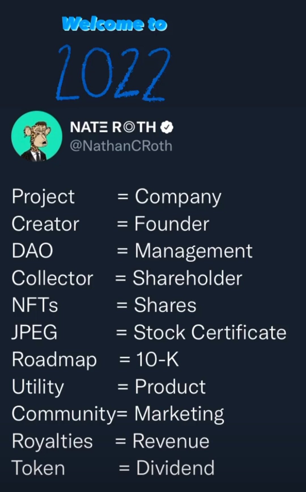Click the verified checkmark badge

pyautogui.click(x=167, y=127)
